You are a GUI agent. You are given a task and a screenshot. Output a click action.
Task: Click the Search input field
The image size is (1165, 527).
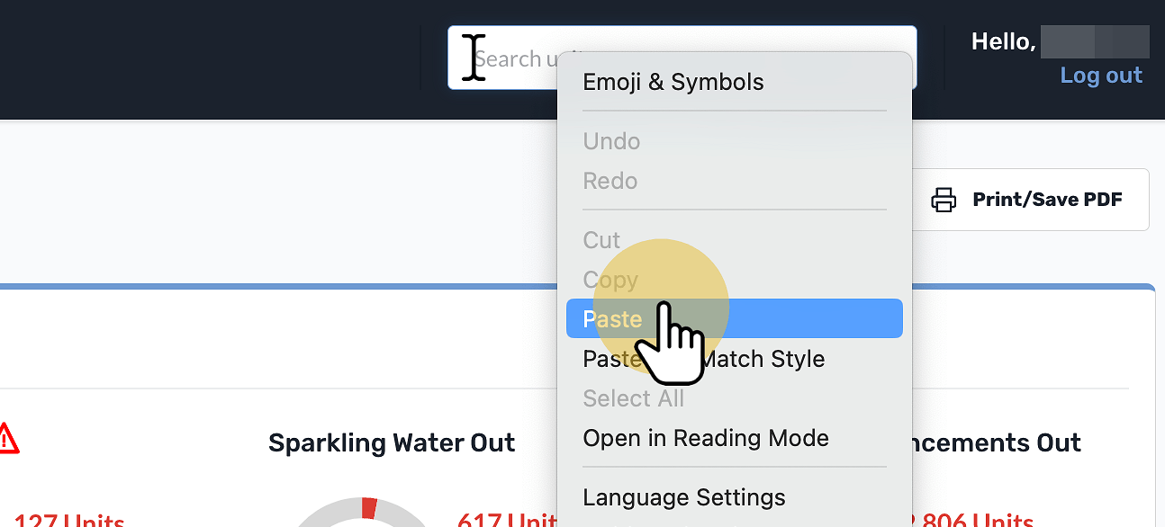(682, 58)
